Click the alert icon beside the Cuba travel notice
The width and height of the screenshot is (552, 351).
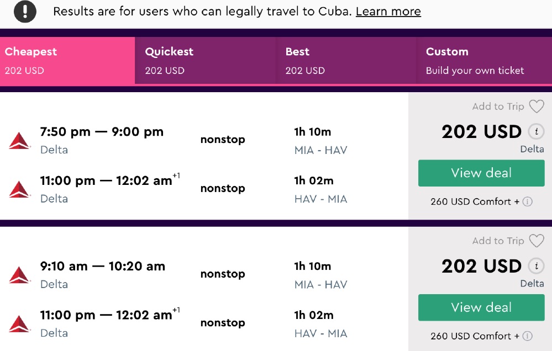click(x=25, y=12)
